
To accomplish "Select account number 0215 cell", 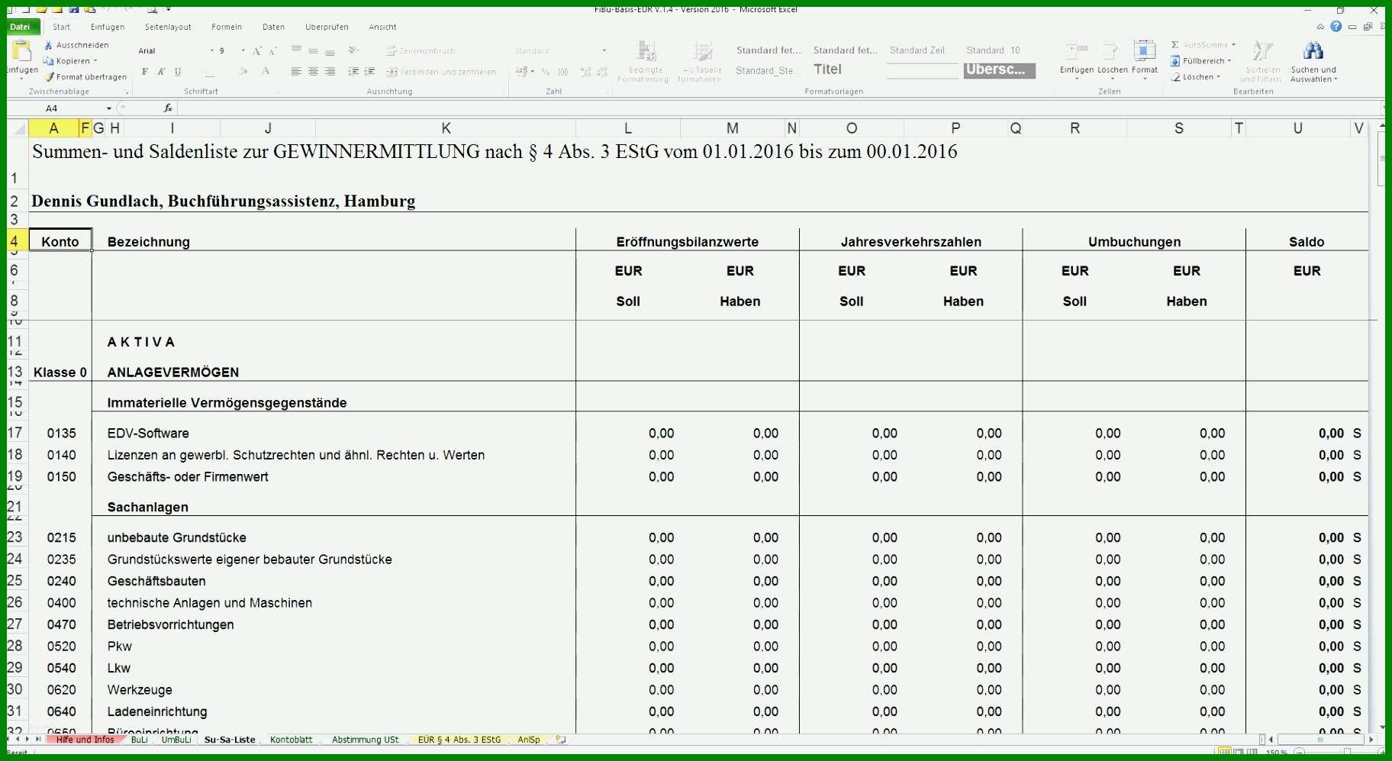I will coord(61,537).
